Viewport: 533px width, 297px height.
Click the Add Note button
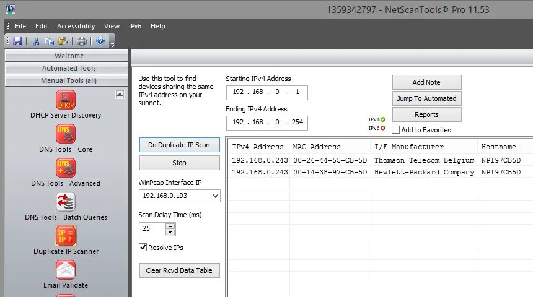pos(426,82)
